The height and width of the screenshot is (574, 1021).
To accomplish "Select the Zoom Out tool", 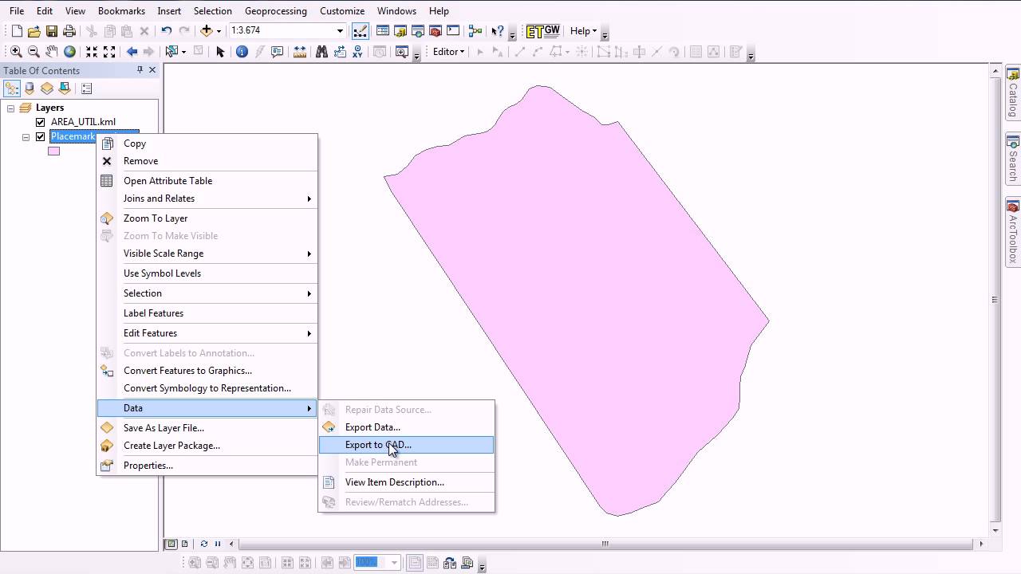I will tap(34, 52).
